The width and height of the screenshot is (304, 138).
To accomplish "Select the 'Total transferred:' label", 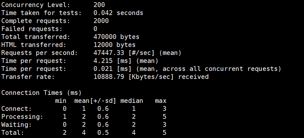I will [36, 37].
